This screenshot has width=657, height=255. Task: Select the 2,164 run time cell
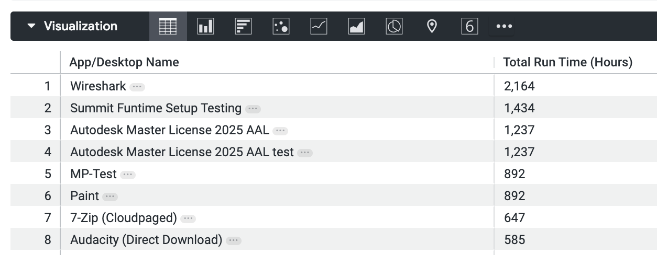(x=519, y=86)
